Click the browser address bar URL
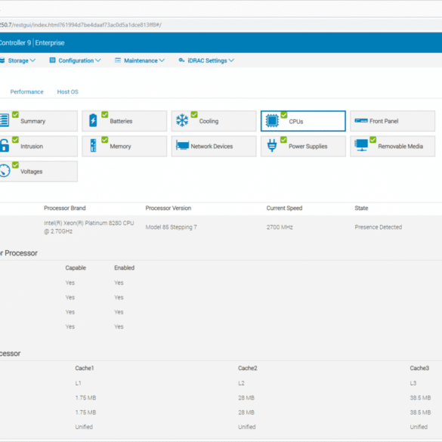This screenshot has height=442, width=442. point(81,25)
